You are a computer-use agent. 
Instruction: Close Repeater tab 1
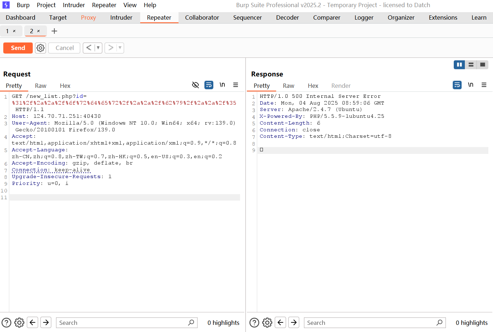(x=14, y=31)
